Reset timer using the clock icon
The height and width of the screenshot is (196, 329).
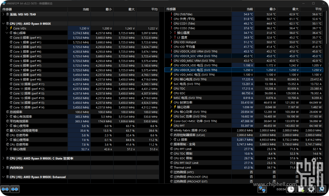[x=291, y=189]
